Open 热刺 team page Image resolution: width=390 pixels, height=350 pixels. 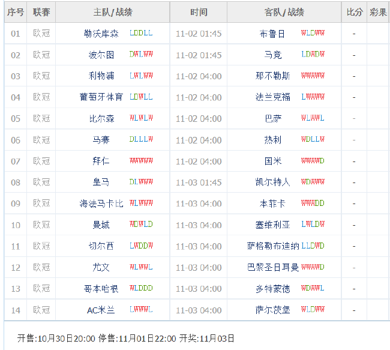(272, 140)
